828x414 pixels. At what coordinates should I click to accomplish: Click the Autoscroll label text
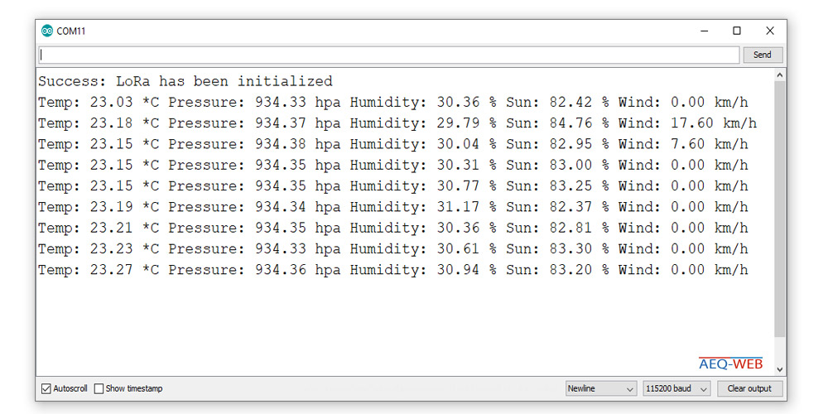[70, 388]
